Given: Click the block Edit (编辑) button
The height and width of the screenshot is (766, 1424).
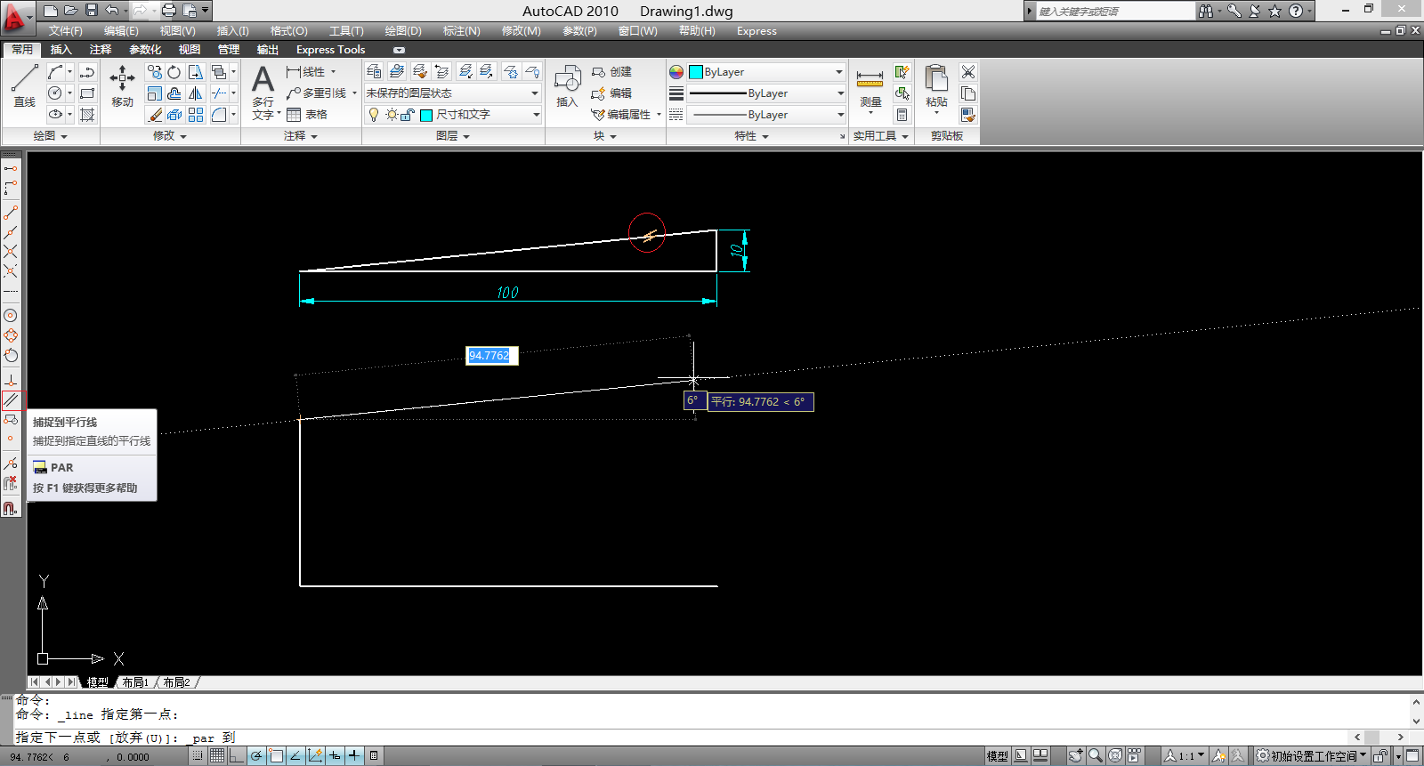Looking at the screenshot, I should pos(612,93).
